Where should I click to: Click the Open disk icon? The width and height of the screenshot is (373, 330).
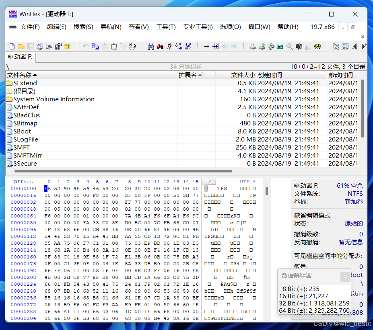[x=253, y=47]
